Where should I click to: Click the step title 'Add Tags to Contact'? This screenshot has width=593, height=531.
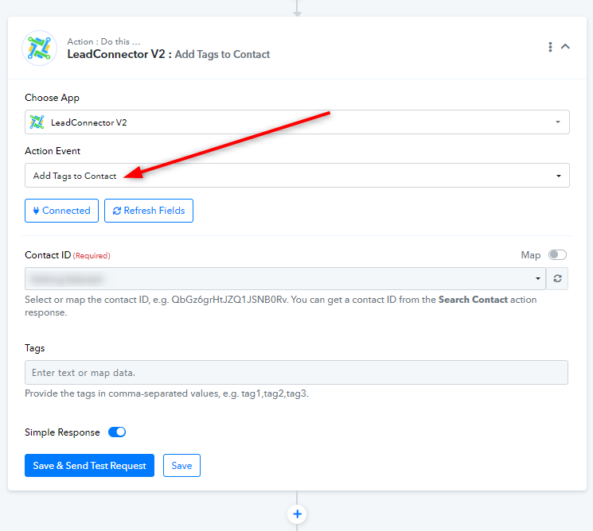click(x=222, y=54)
